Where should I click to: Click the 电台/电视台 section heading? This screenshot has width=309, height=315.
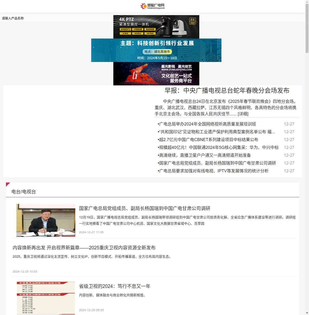(24, 192)
